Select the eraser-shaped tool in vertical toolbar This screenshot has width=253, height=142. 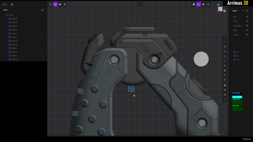point(225,70)
